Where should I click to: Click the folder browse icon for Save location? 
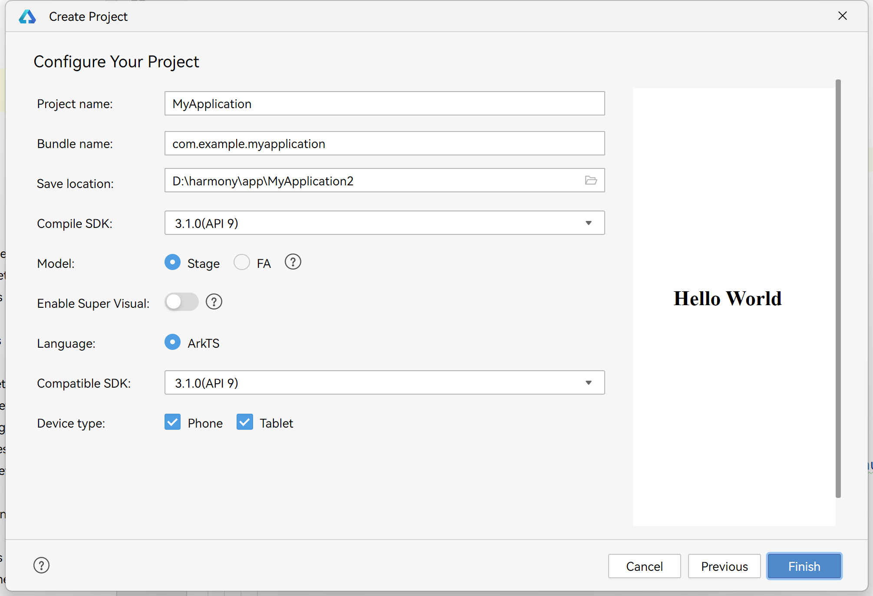(590, 180)
